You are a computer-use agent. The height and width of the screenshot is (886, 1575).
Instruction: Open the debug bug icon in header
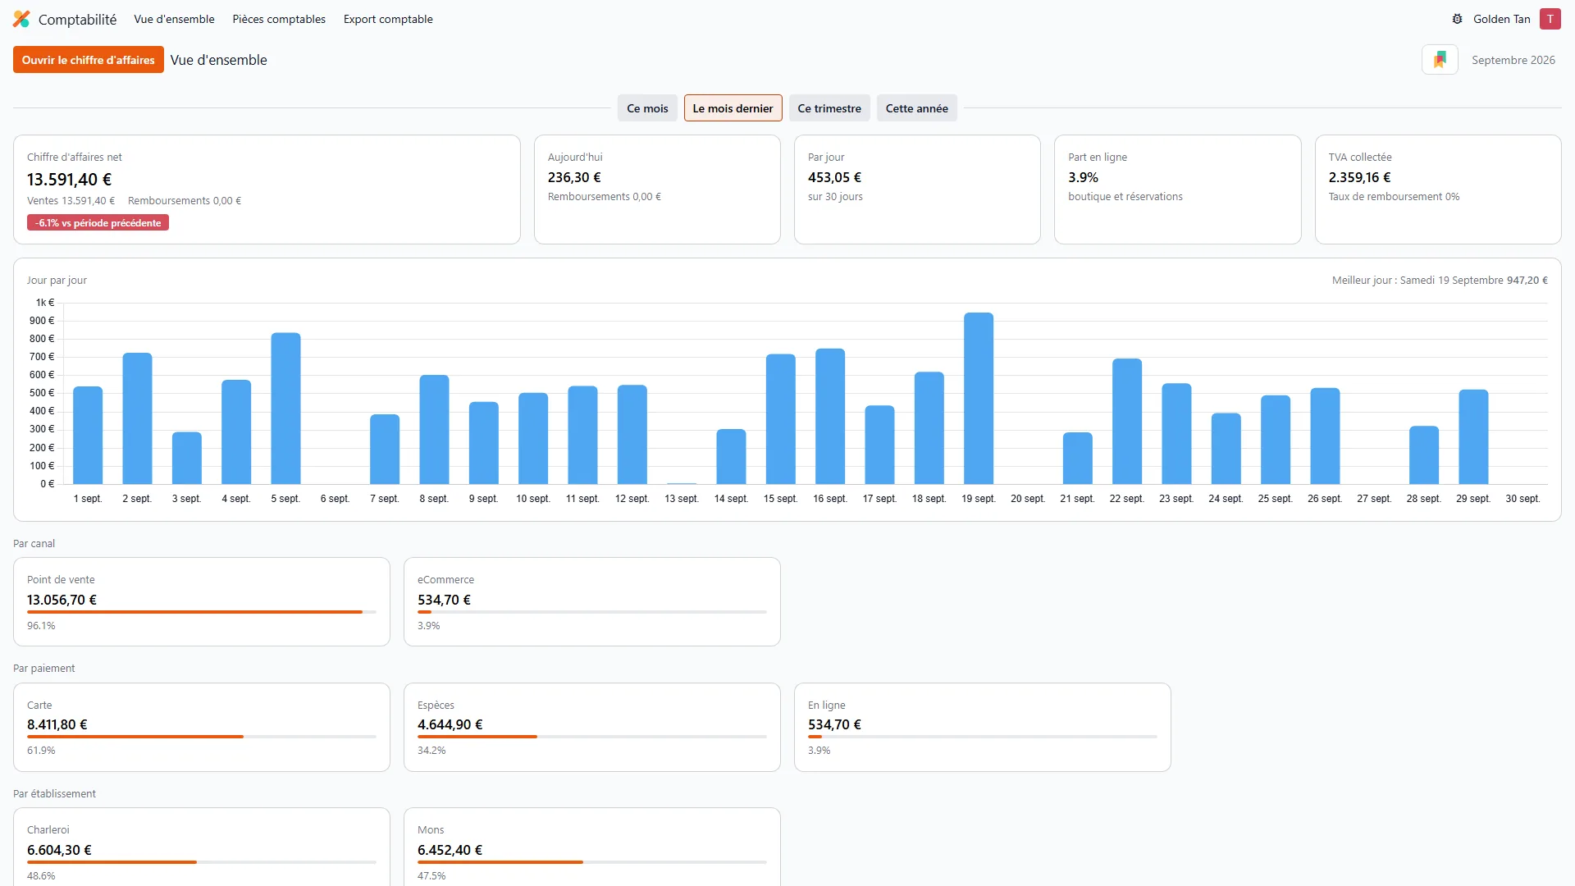tap(1457, 19)
